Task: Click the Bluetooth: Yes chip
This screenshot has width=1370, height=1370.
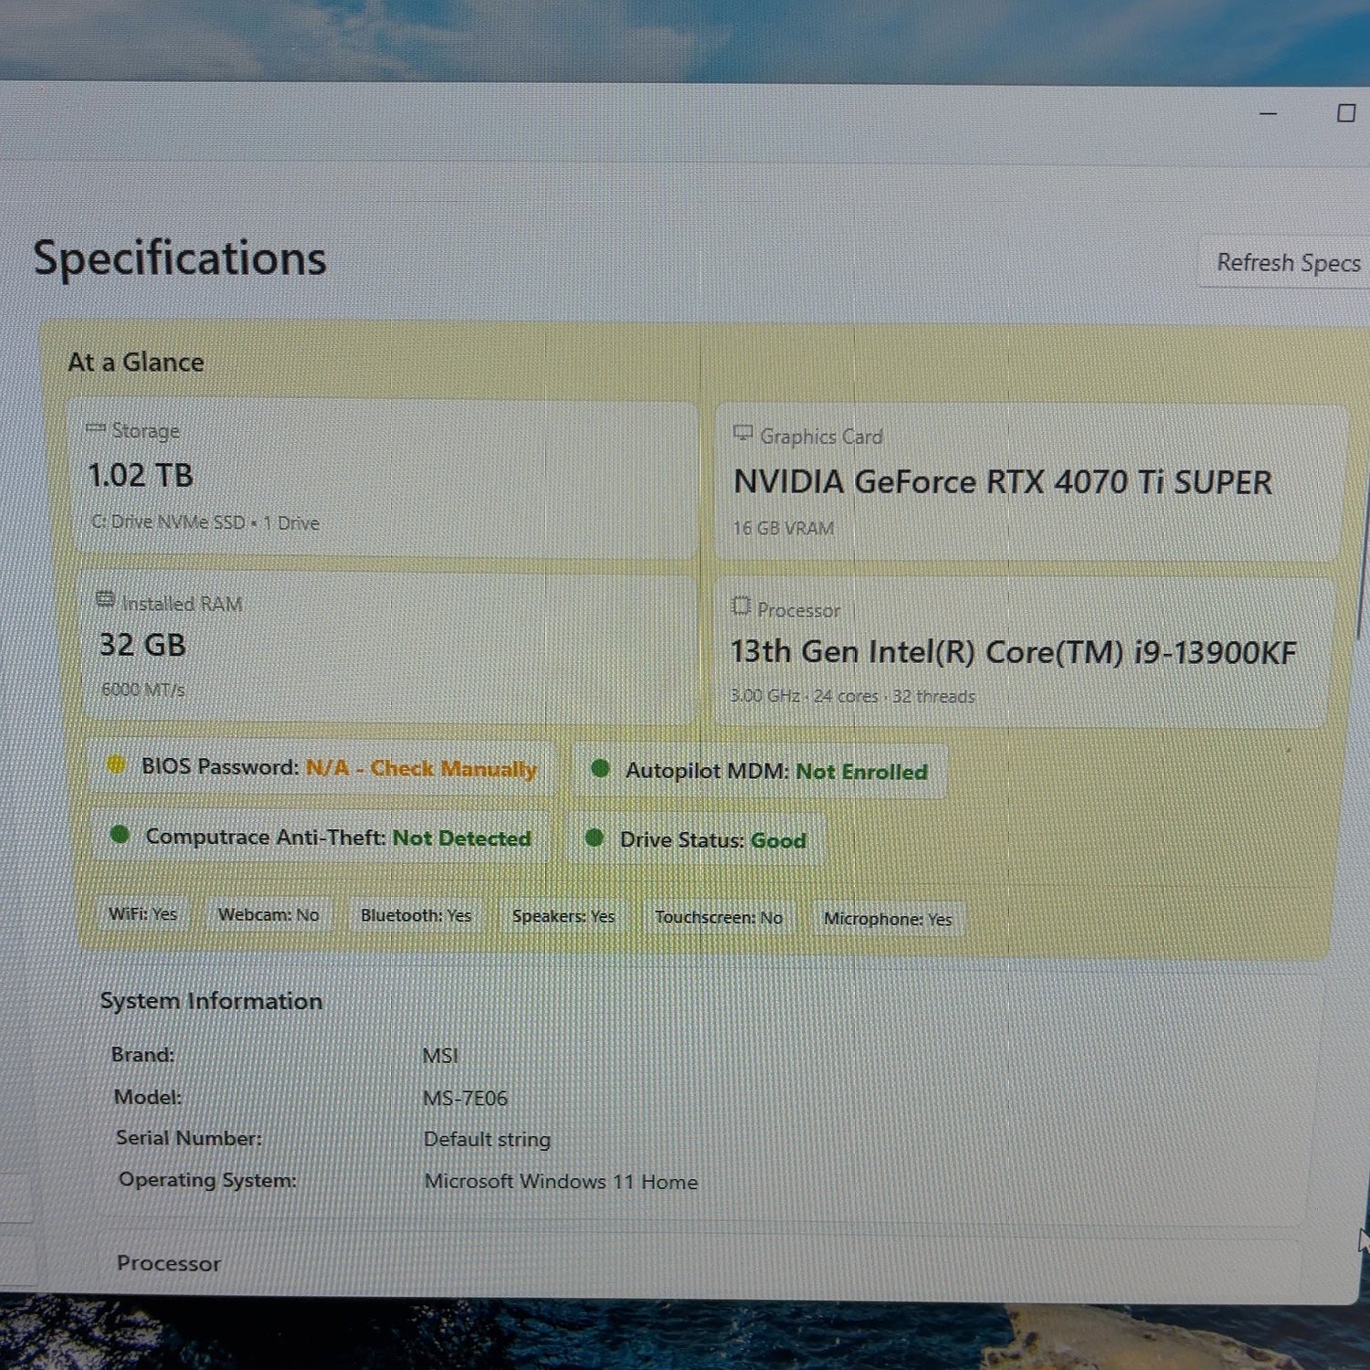Action: tap(416, 915)
